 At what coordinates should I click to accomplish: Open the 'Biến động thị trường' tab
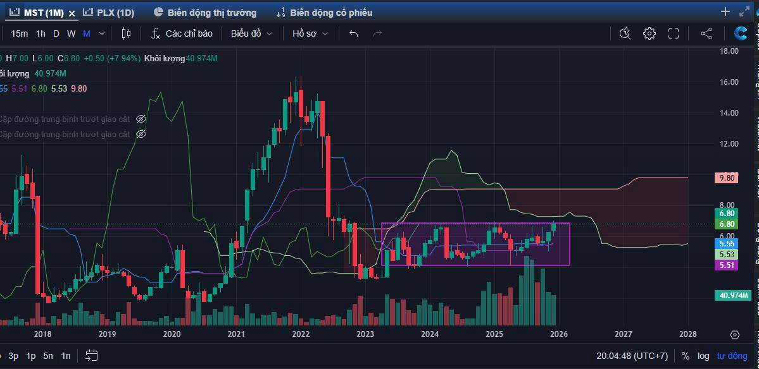[x=205, y=13]
